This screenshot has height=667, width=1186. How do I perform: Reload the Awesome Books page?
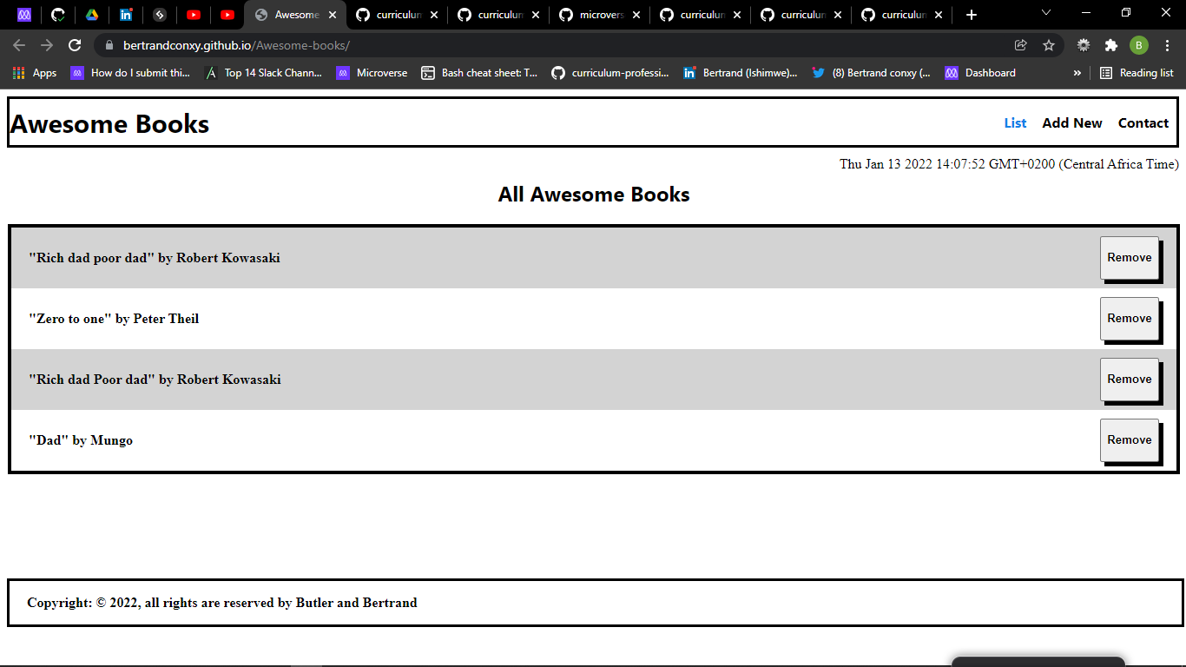point(75,43)
